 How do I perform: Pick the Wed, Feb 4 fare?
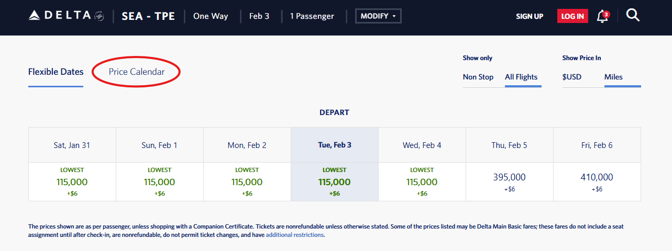(422, 181)
